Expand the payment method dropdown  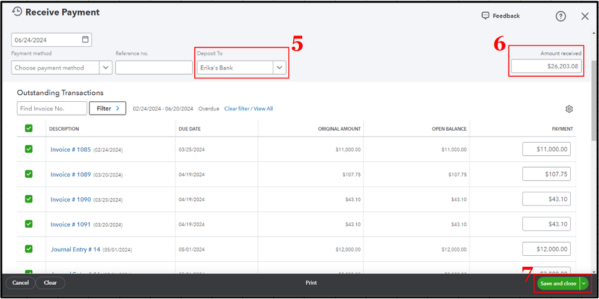click(106, 68)
